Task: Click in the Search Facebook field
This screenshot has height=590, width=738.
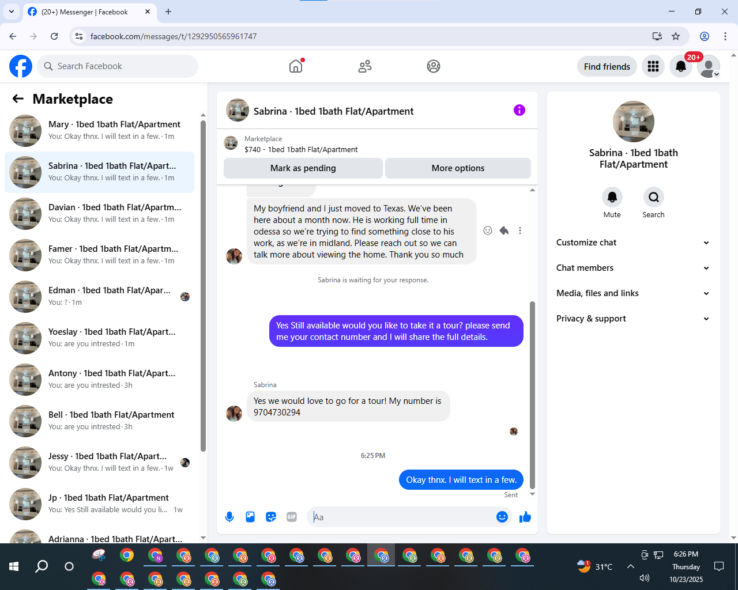Action: (118, 66)
